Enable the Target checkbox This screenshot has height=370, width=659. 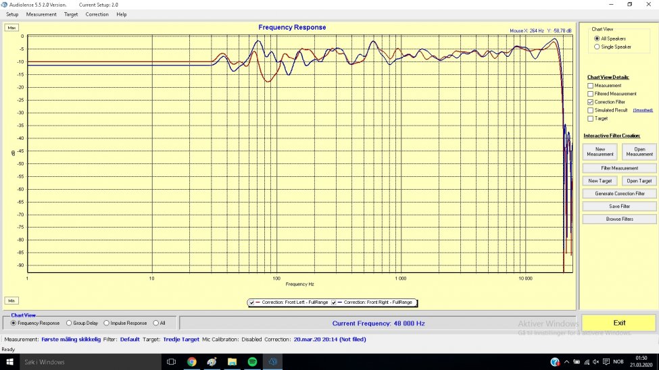pos(591,119)
